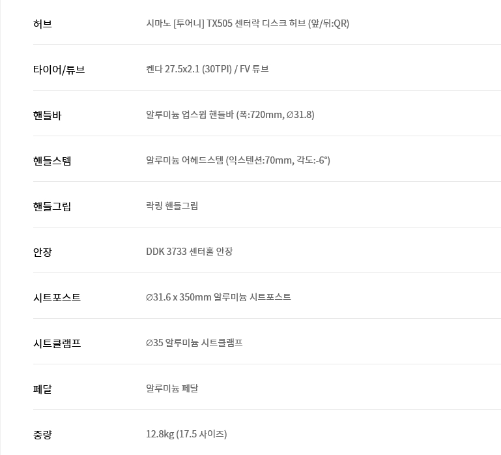Click the 타이어/튜브 row label
This screenshot has width=501, height=455.
[59, 70]
